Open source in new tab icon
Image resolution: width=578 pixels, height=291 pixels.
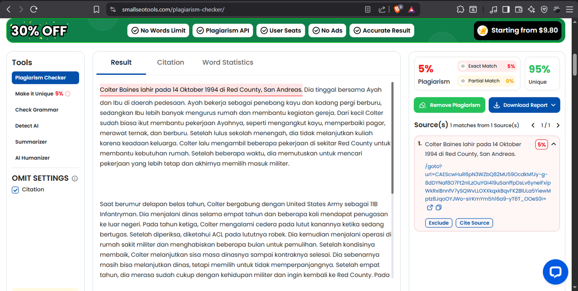[429, 208]
